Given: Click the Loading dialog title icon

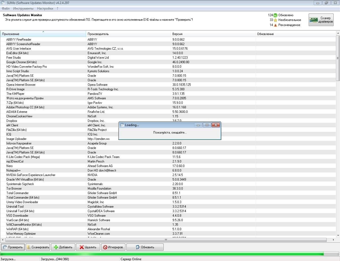Looking at the screenshot, I should click(122, 125).
